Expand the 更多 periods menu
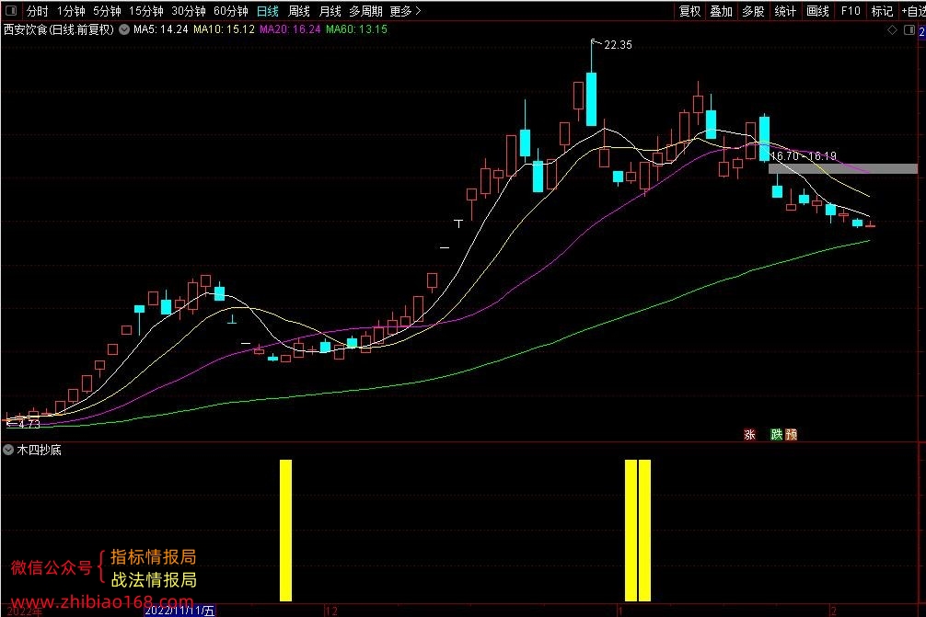This screenshot has width=926, height=617. [405, 11]
